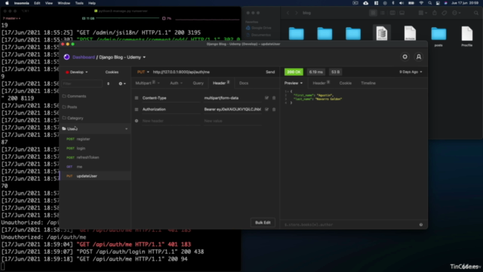This screenshot has height=272, width=483.
Task: Select the POST refreshToken request
Action: tap(95, 157)
